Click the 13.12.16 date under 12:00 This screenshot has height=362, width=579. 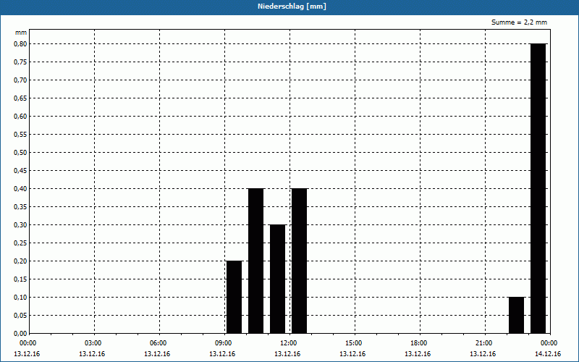pyautogui.click(x=287, y=354)
